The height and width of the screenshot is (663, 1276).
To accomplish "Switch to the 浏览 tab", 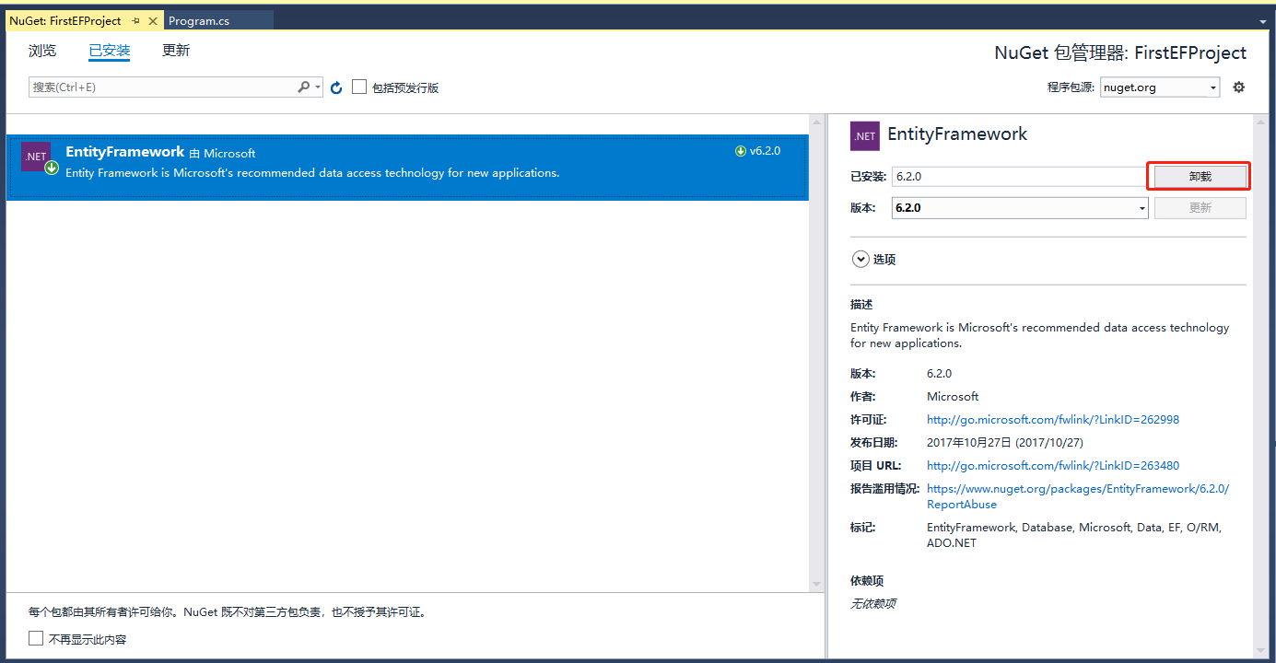I will point(42,51).
